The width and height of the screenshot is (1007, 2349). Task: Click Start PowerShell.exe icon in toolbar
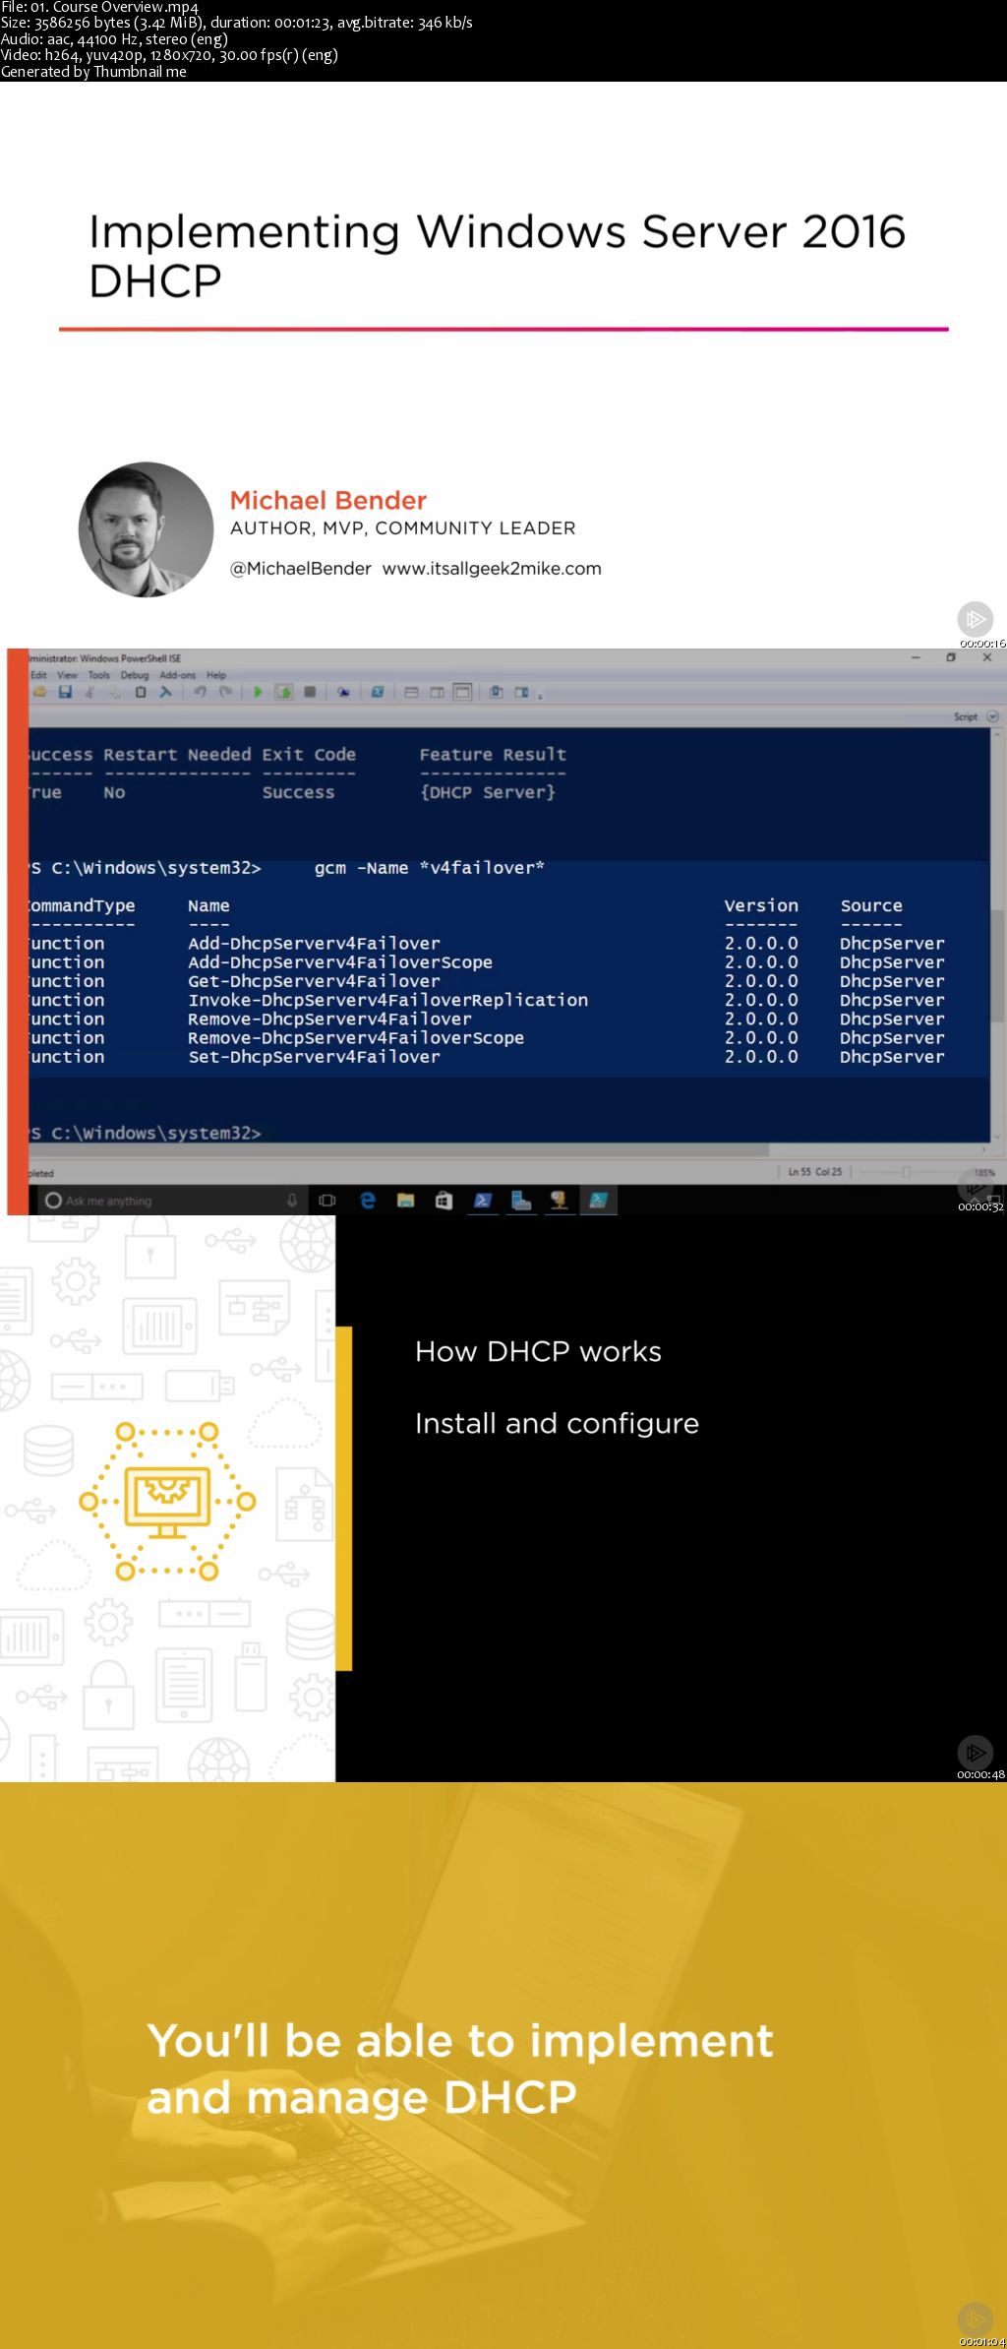tap(377, 692)
